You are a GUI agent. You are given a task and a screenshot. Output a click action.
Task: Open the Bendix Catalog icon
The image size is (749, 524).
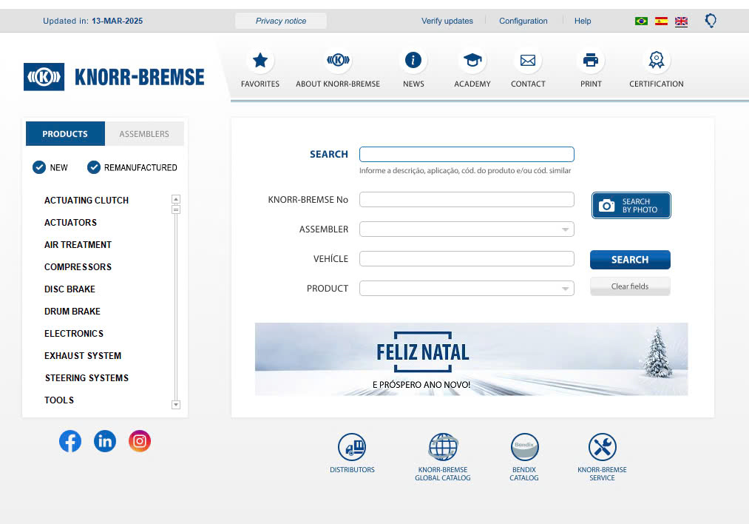(x=524, y=447)
